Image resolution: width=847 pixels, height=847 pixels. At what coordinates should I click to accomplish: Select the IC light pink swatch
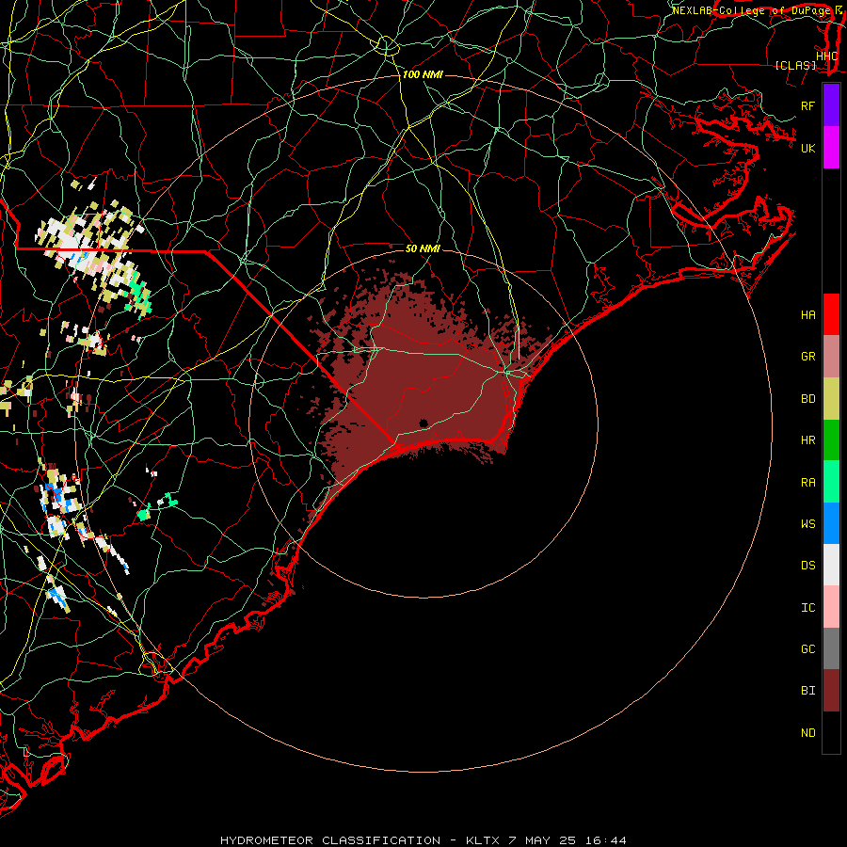pyautogui.click(x=831, y=607)
